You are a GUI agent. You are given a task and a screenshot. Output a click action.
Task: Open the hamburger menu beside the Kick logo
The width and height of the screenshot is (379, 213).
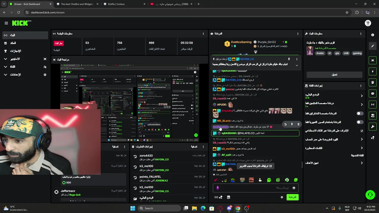6,23
